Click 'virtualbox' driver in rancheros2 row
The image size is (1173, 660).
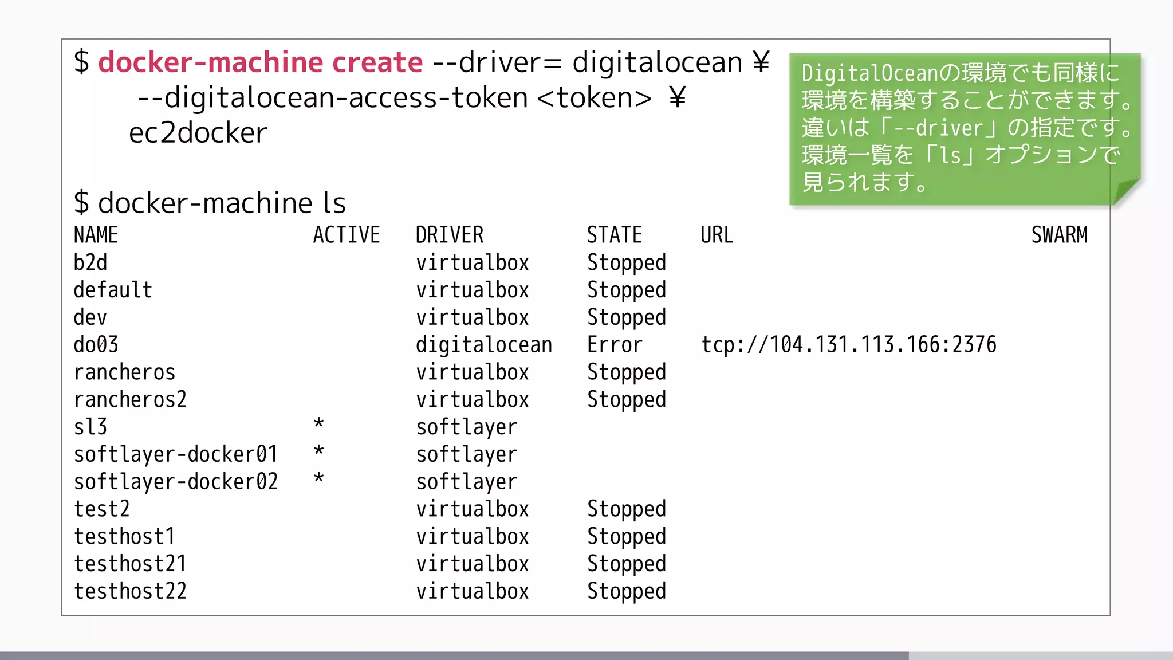pyautogui.click(x=473, y=399)
